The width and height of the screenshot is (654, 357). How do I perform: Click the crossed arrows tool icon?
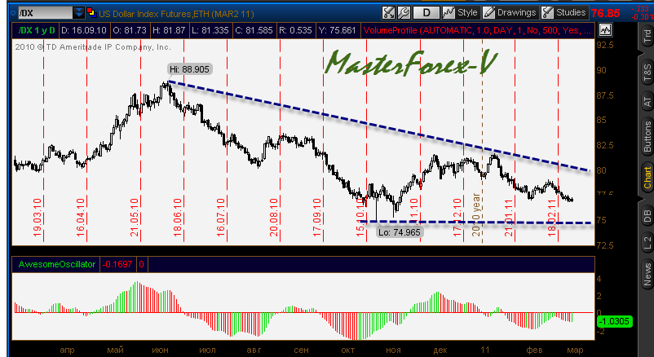[389, 12]
